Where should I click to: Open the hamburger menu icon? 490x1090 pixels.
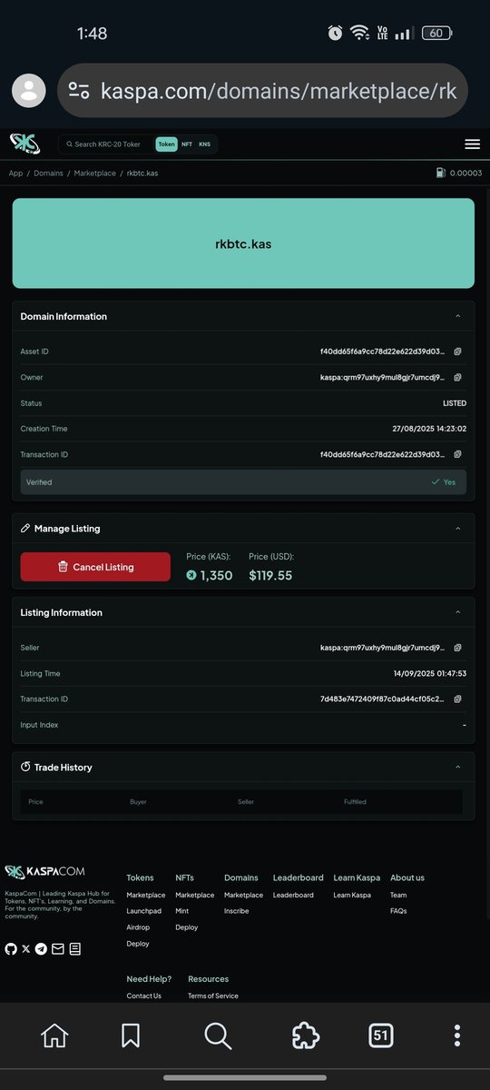coord(472,144)
